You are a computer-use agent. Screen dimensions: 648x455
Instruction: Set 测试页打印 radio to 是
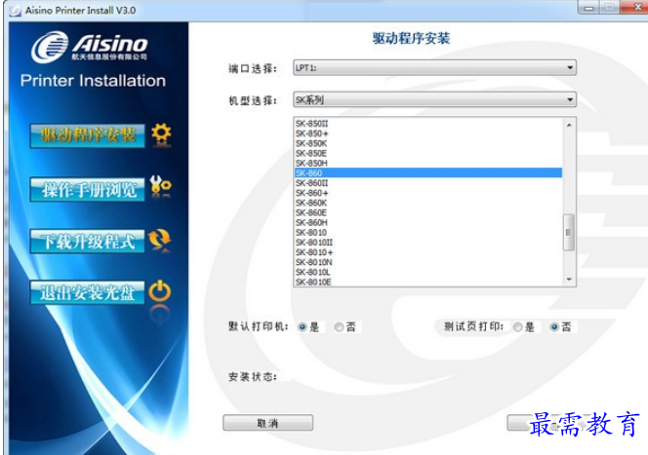tap(517, 327)
